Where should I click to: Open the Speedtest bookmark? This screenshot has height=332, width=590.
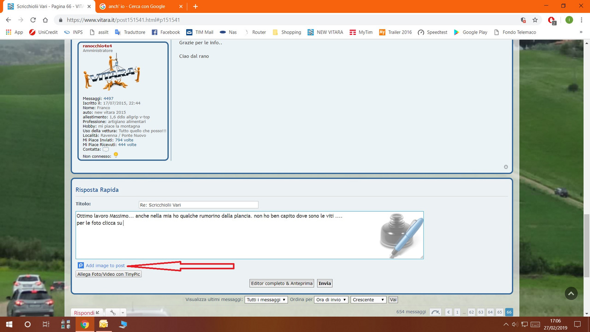point(432,32)
